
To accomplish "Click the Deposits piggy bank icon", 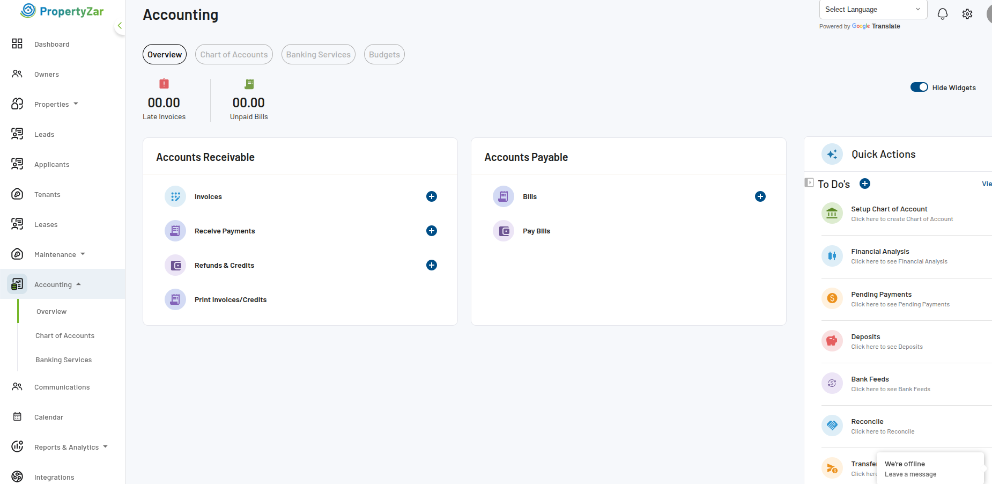I will pos(832,341).
